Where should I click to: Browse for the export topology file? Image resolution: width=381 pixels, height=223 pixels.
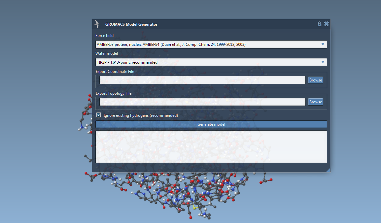click(315, 102)
